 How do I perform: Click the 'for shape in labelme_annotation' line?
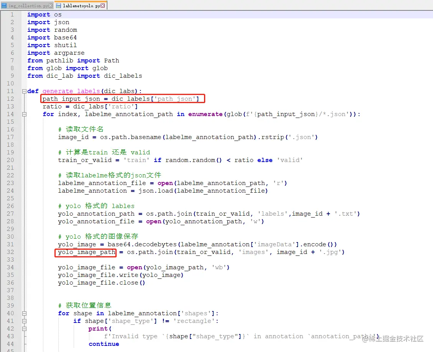(x=138, y=313)
